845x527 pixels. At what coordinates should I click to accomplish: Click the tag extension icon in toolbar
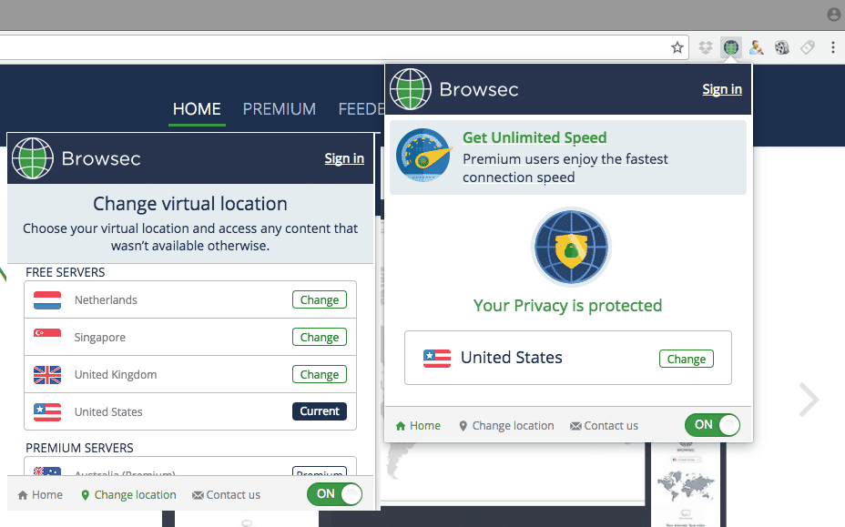tap(808, 47)
